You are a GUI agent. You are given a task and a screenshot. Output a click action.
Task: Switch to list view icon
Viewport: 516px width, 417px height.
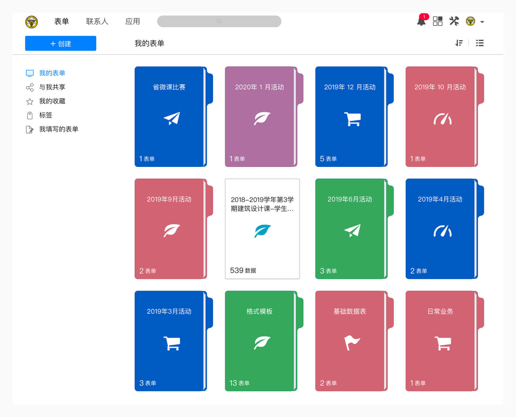(x=480, y=43)
